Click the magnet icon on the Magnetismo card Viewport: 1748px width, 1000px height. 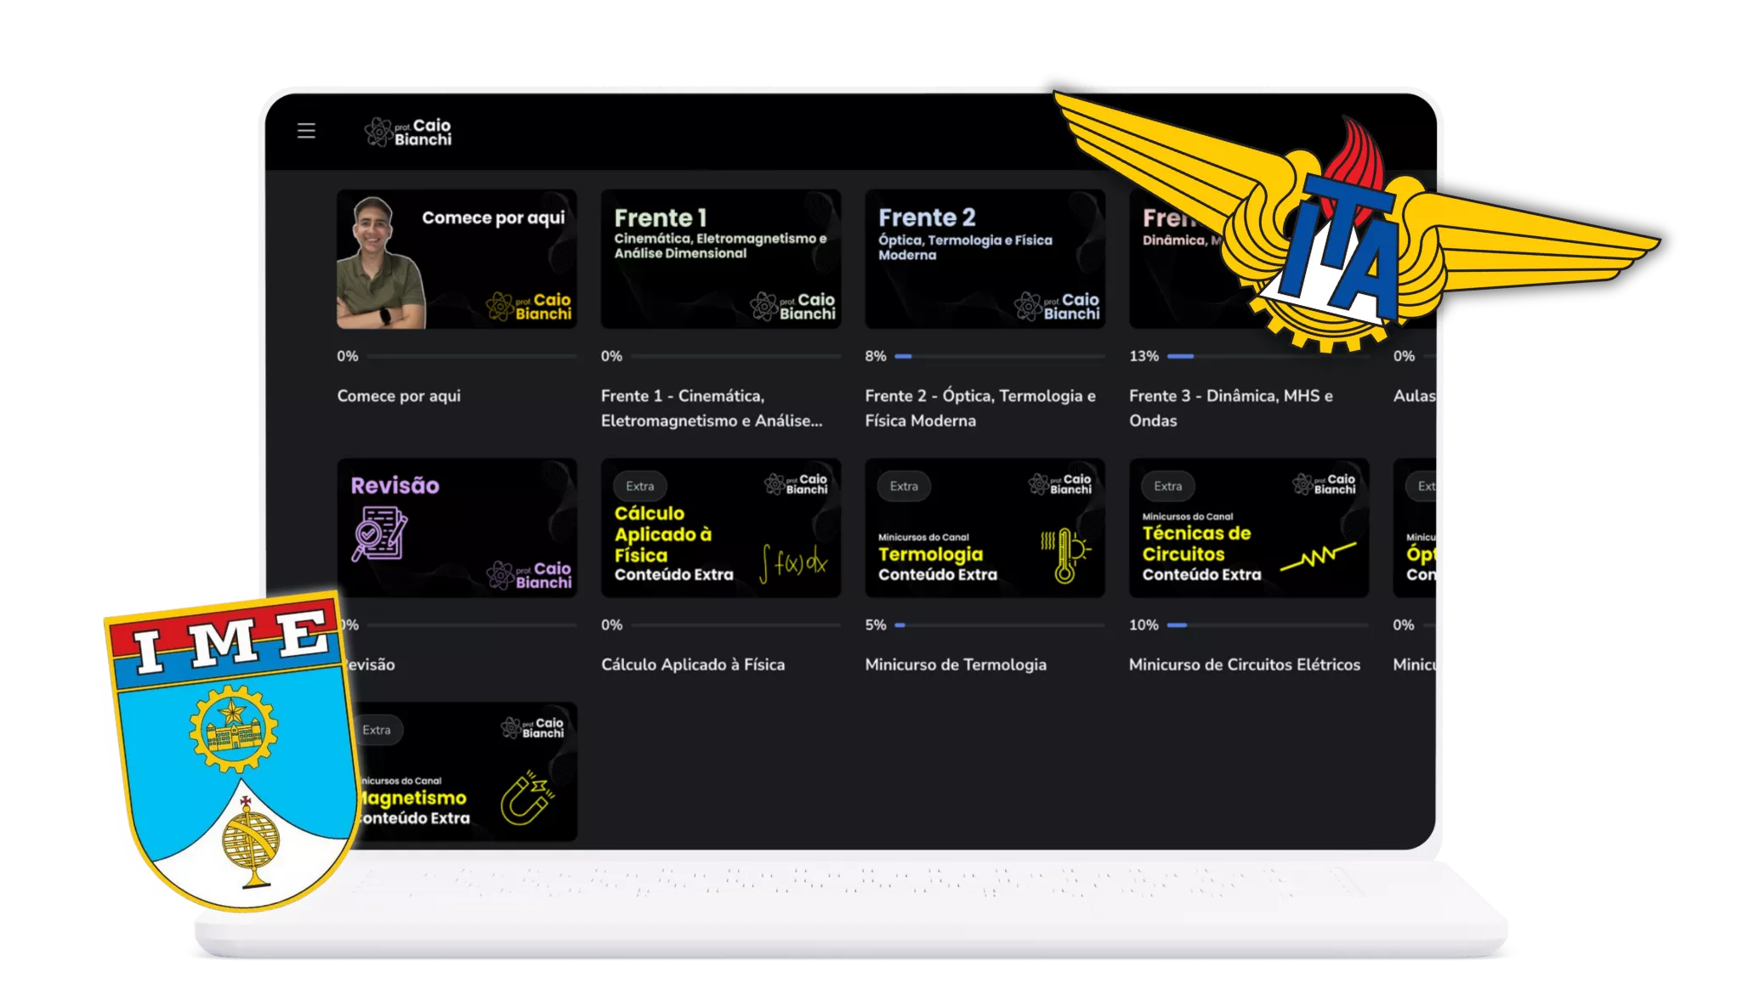click(x=526, y=798)
